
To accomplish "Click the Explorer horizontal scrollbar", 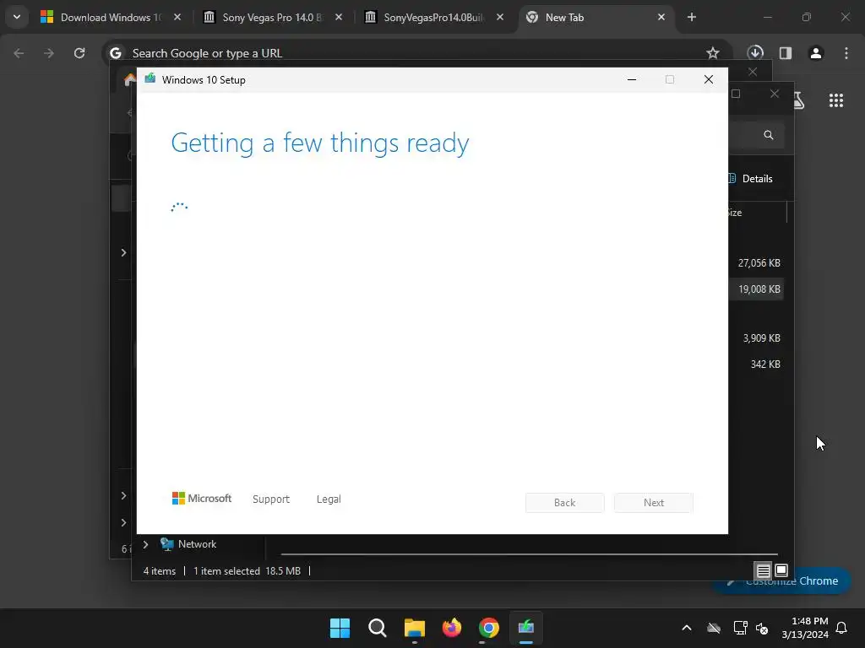I will click(x=529, y=554).
